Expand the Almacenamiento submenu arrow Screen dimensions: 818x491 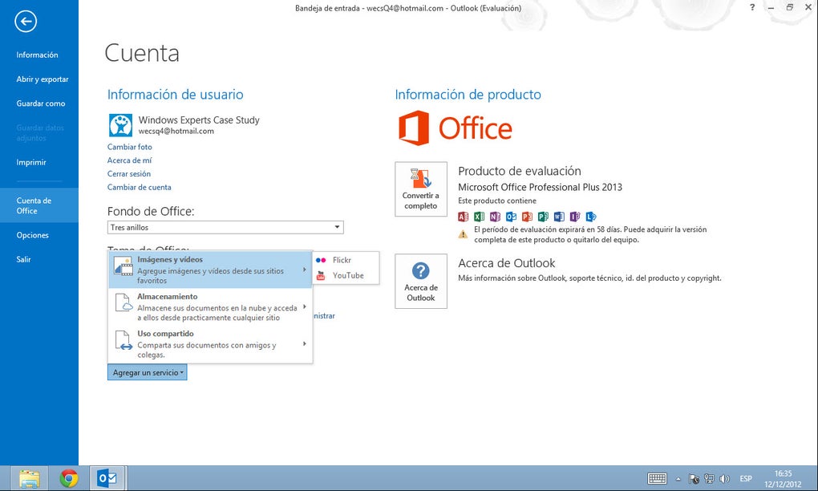[304, 306]
